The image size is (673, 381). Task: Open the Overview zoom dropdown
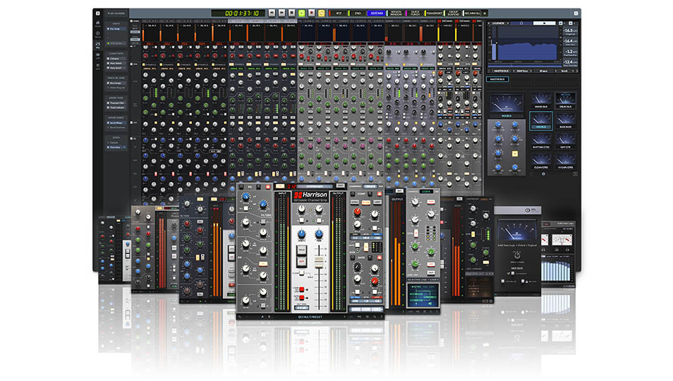pyautogui.click(x=116, y=147)
